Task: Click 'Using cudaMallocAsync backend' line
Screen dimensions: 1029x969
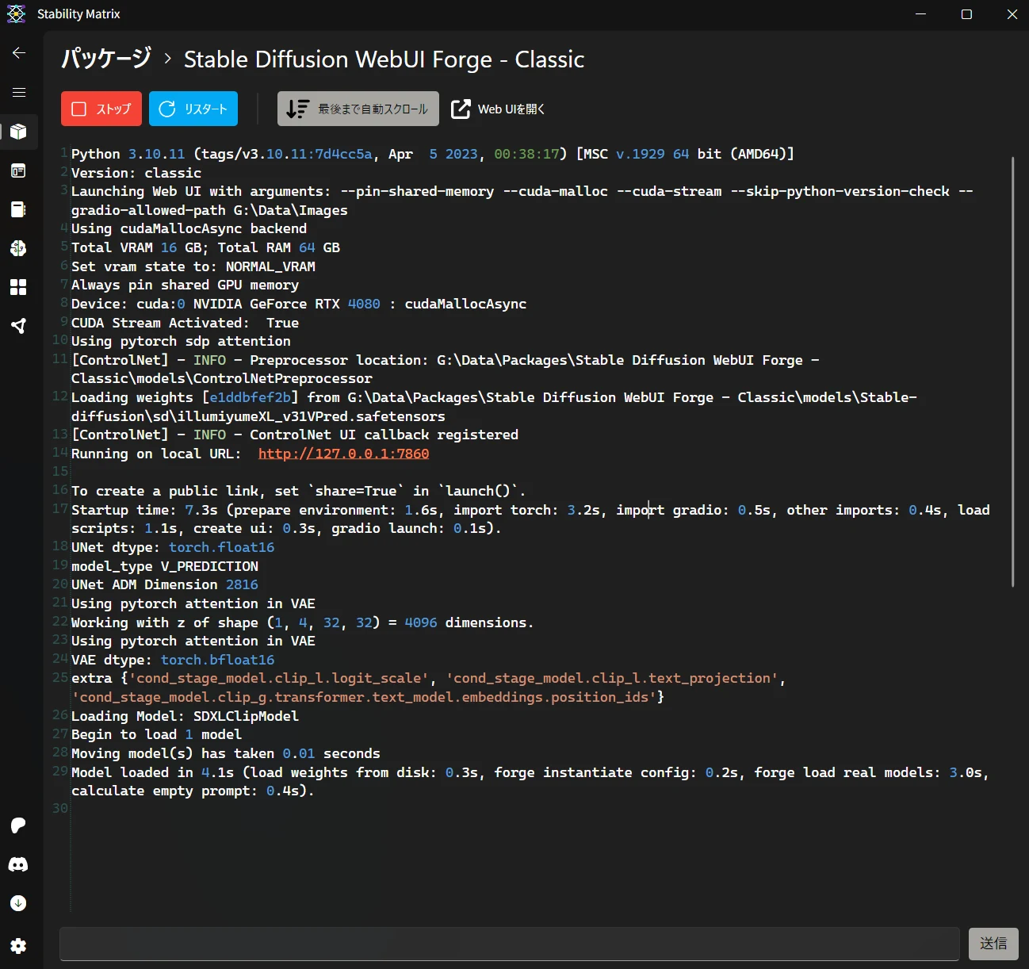Action: (189, 228)
